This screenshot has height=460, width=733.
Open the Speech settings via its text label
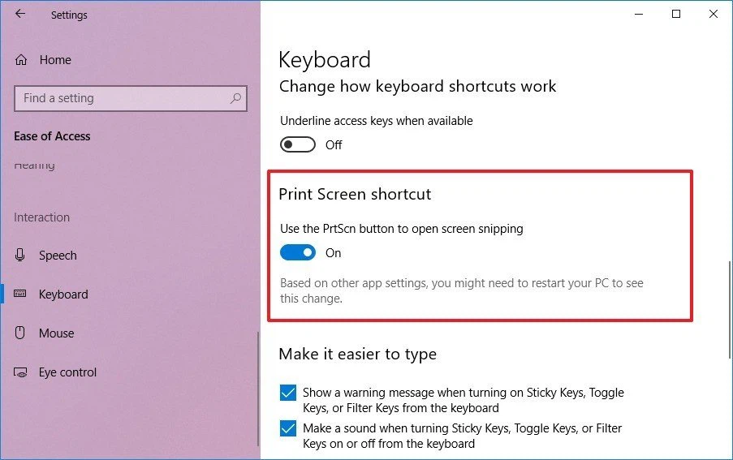point(58,256)
